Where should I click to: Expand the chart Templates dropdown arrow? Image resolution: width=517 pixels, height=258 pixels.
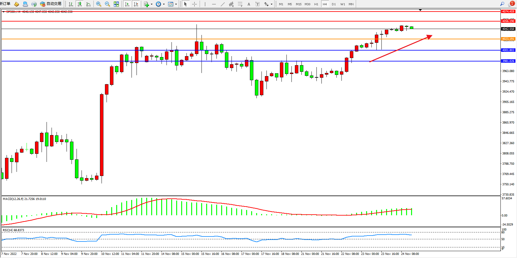coord(176,4)
